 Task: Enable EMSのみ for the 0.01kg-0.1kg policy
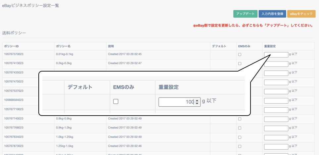point(240,55)
